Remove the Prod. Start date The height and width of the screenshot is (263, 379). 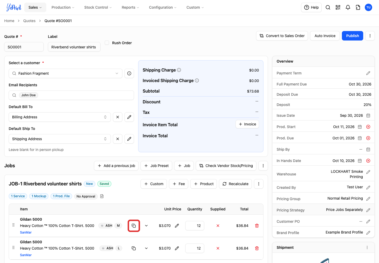click(x=368, y=127)
